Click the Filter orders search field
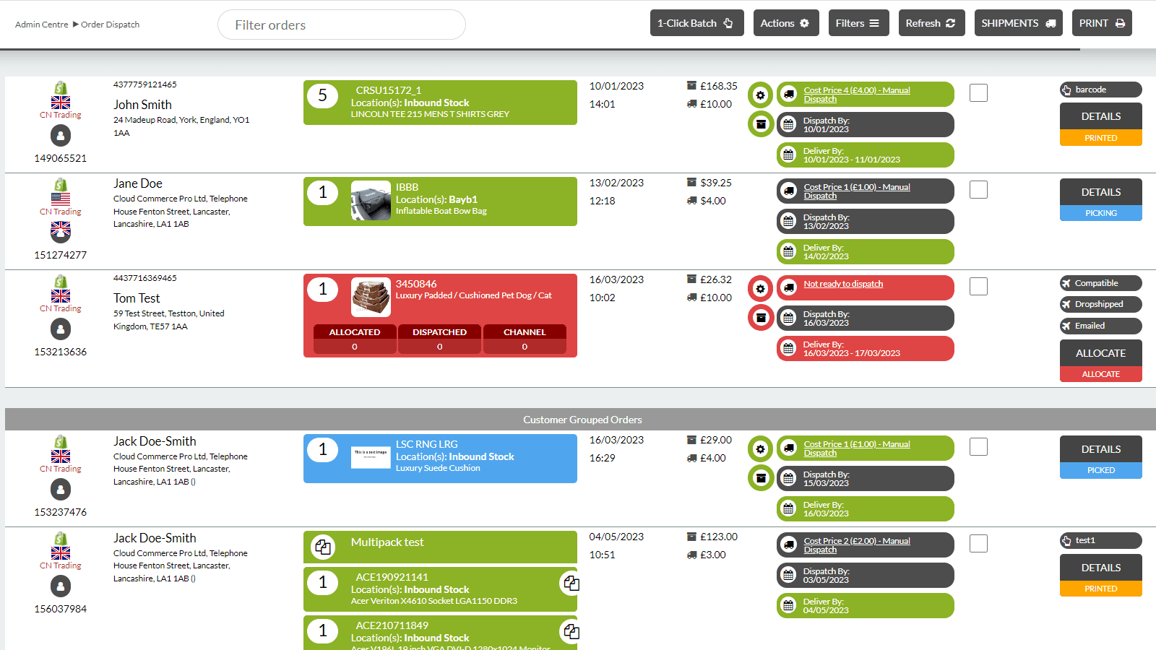This screenshot has width=1156, height=650. [341, 24]
